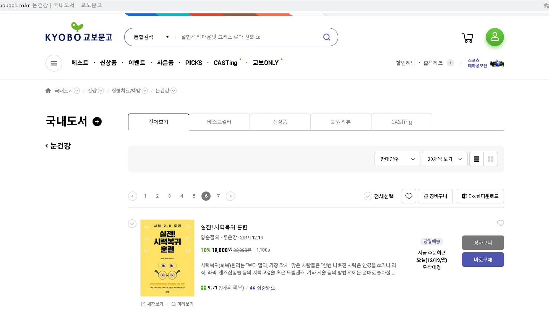Toggle the 전체선택 select-all checkbox
Viewport: 549px width, 309px height.
pos(368,196)
